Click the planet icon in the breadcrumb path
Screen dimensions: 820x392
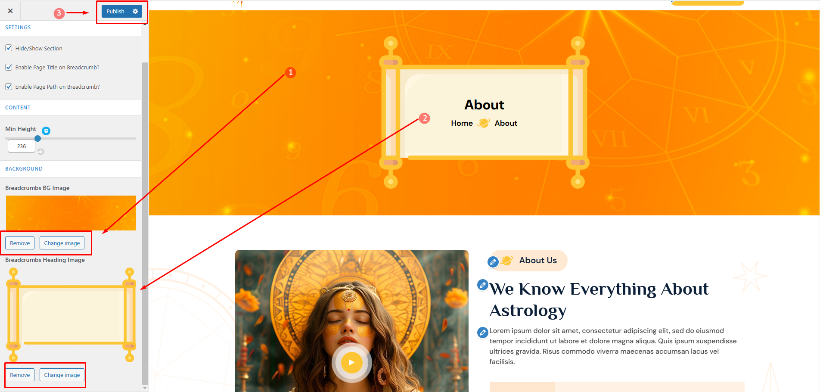484,123
